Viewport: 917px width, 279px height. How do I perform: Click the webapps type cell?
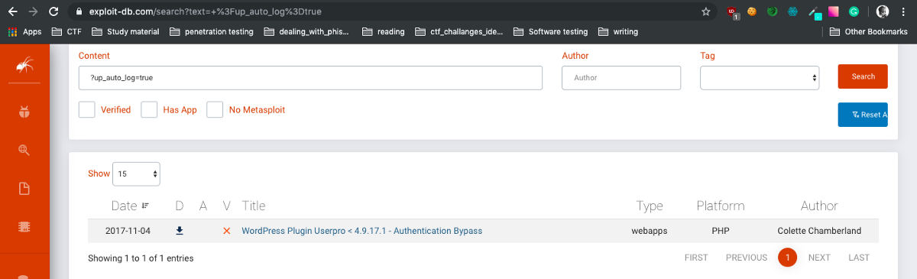click(650, 231)
